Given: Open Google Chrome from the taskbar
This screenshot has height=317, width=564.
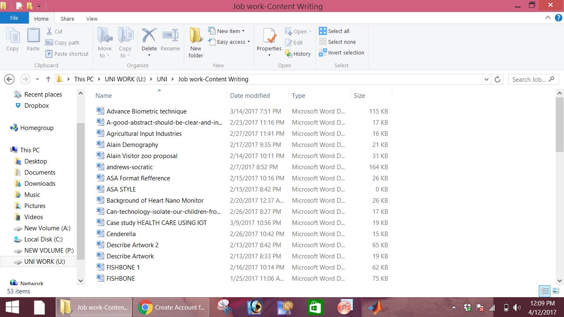Looking at the screenshot, I should point(171,307).
